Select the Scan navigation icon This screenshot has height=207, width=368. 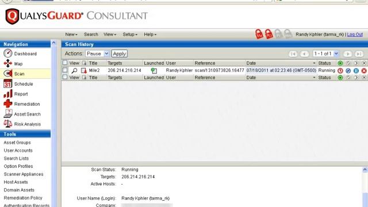7,74
